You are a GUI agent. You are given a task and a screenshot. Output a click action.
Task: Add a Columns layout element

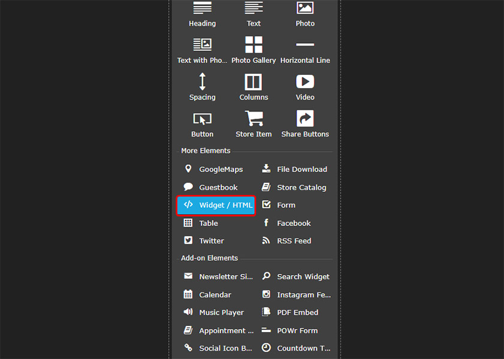point(253,82)
